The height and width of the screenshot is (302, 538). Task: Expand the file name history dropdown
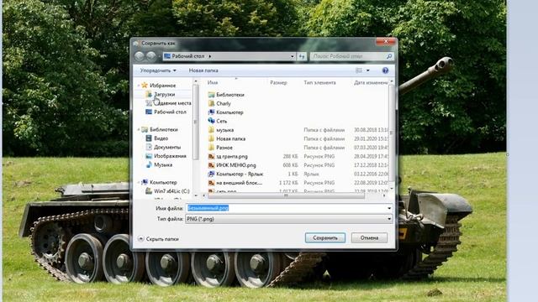click(x=389, y=208)
